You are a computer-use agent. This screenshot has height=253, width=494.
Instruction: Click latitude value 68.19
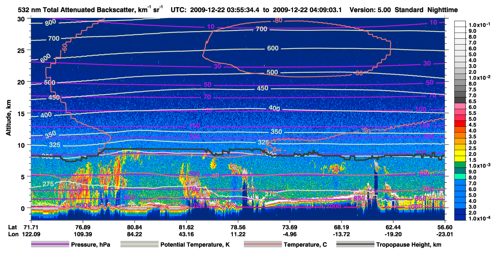tap(341, 226)
